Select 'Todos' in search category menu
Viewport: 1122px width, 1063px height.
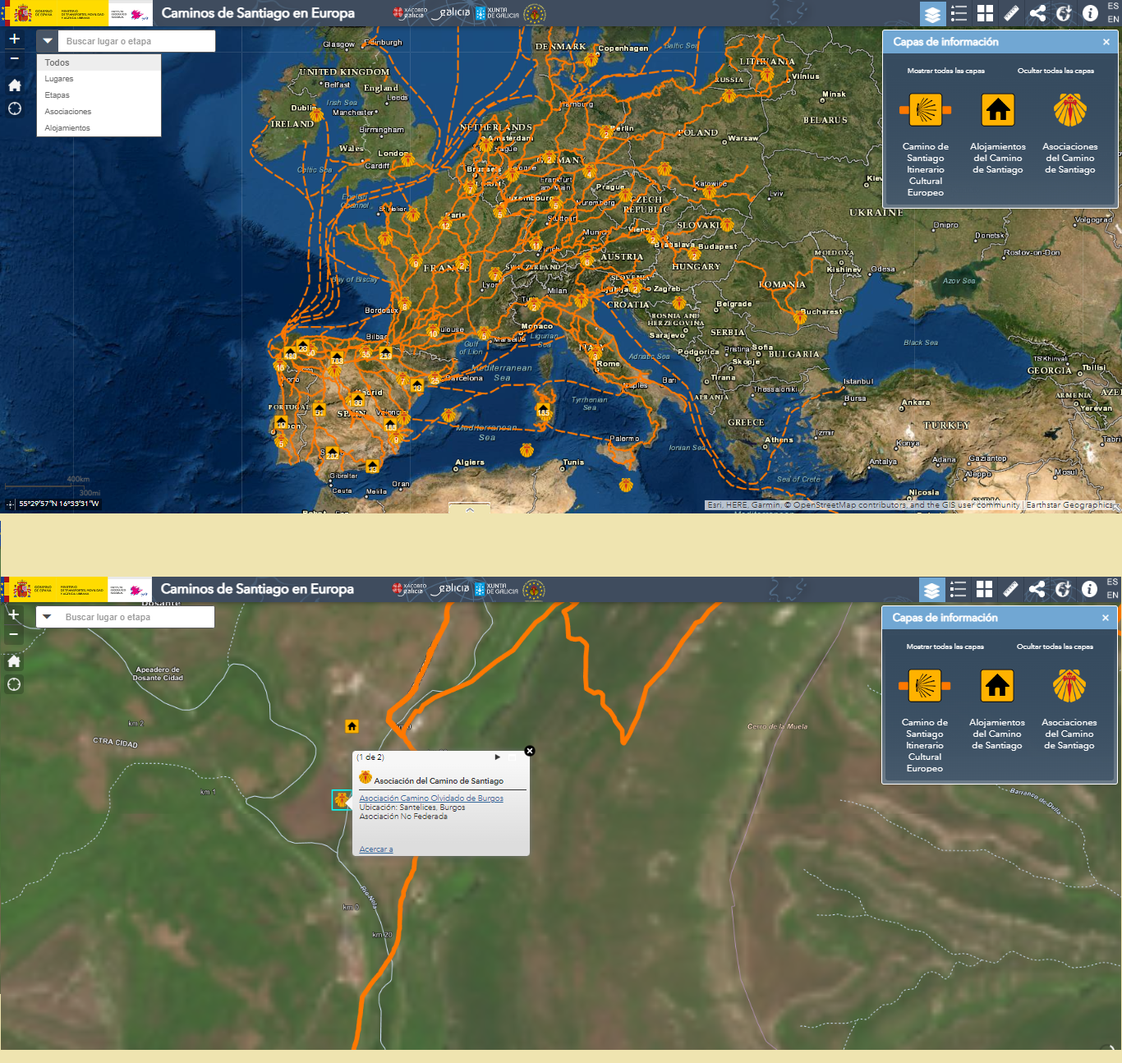pyautogui.click(x=99, y=62)
